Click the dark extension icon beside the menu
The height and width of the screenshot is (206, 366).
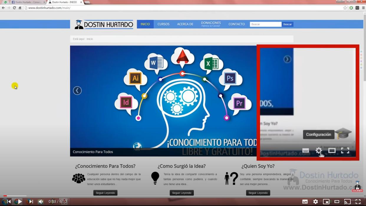pos(357,8)
